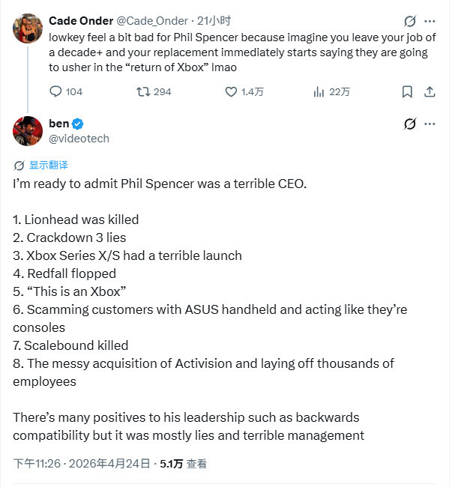452x487 pixels.
Task: Like Cade Onder's tweet
Action: tap(232, 91)
